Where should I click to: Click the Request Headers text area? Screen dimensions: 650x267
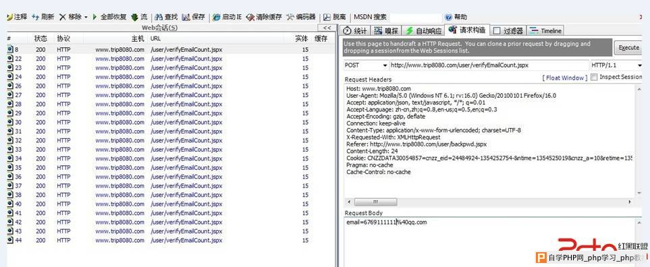[490, 141]
